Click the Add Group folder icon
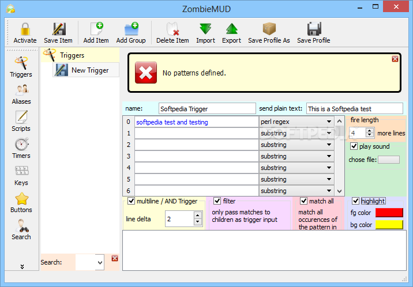The height and width of the screenshot is (287, 413). click(x=131, y=29)
